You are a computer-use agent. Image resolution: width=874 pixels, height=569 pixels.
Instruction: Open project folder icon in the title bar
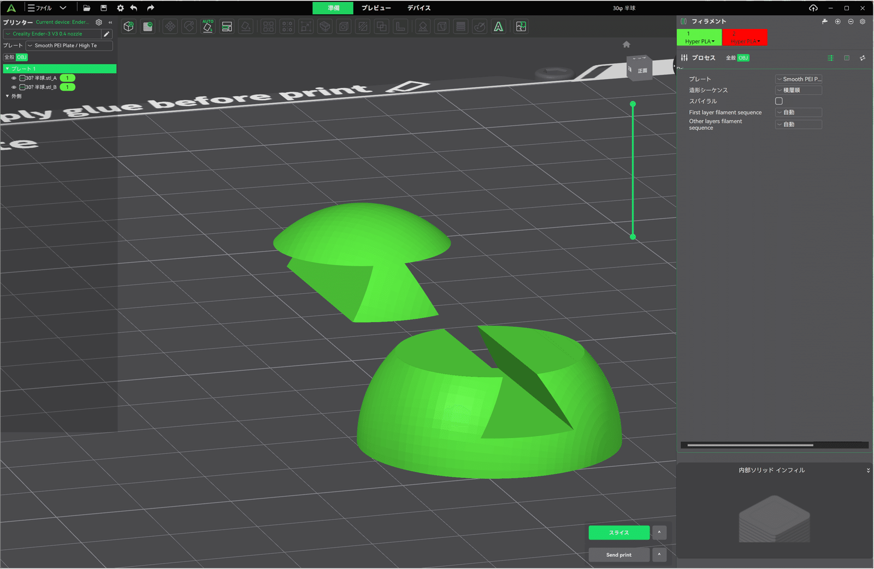(87, 8)
